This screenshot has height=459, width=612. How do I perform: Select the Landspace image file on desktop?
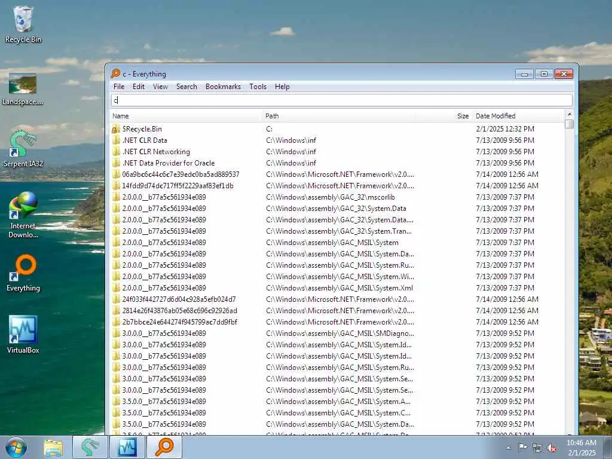(23, 89)
